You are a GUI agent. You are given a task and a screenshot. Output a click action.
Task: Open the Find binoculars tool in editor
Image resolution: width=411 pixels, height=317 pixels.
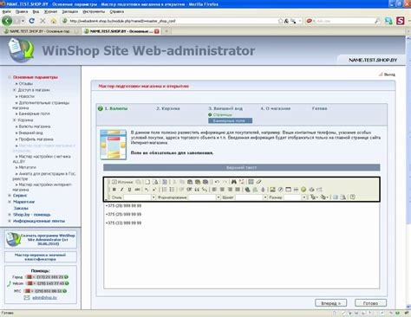(x=234, y=182)
